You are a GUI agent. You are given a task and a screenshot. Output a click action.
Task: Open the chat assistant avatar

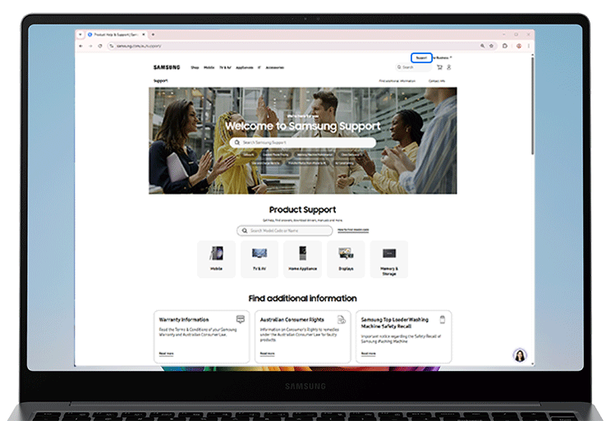click(519, 355)
